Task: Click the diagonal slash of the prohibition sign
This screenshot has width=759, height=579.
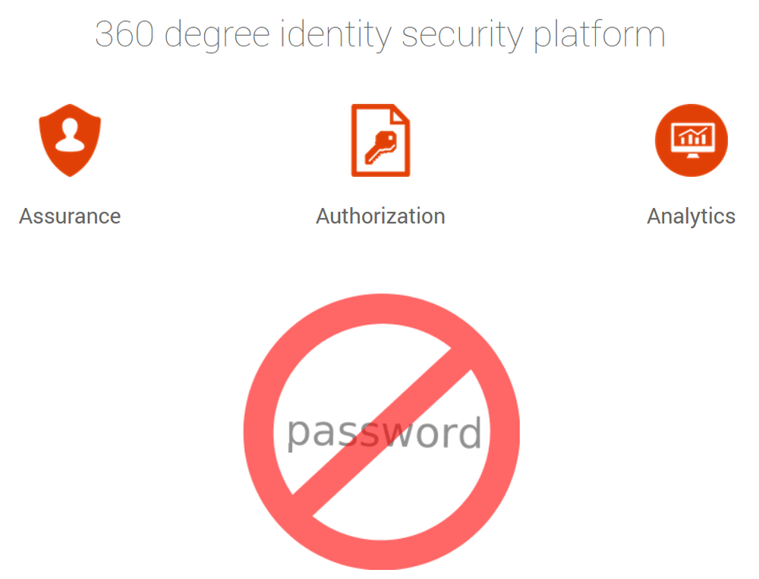Action: 382,431
